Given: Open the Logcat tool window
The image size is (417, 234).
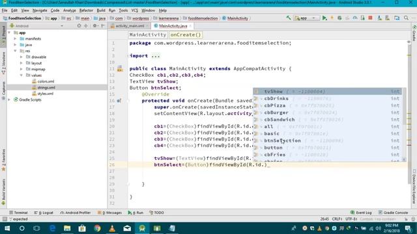Looking at the screenshot, I should (44, 213).
